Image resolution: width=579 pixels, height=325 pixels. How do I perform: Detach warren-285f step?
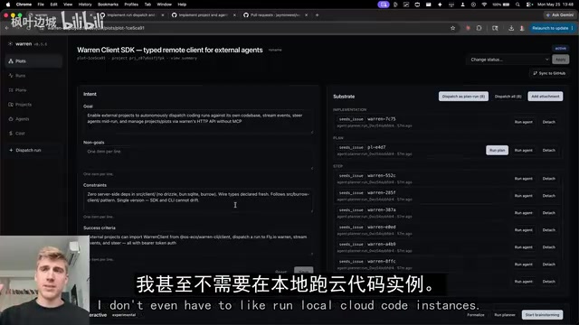[x=549, y=196]
